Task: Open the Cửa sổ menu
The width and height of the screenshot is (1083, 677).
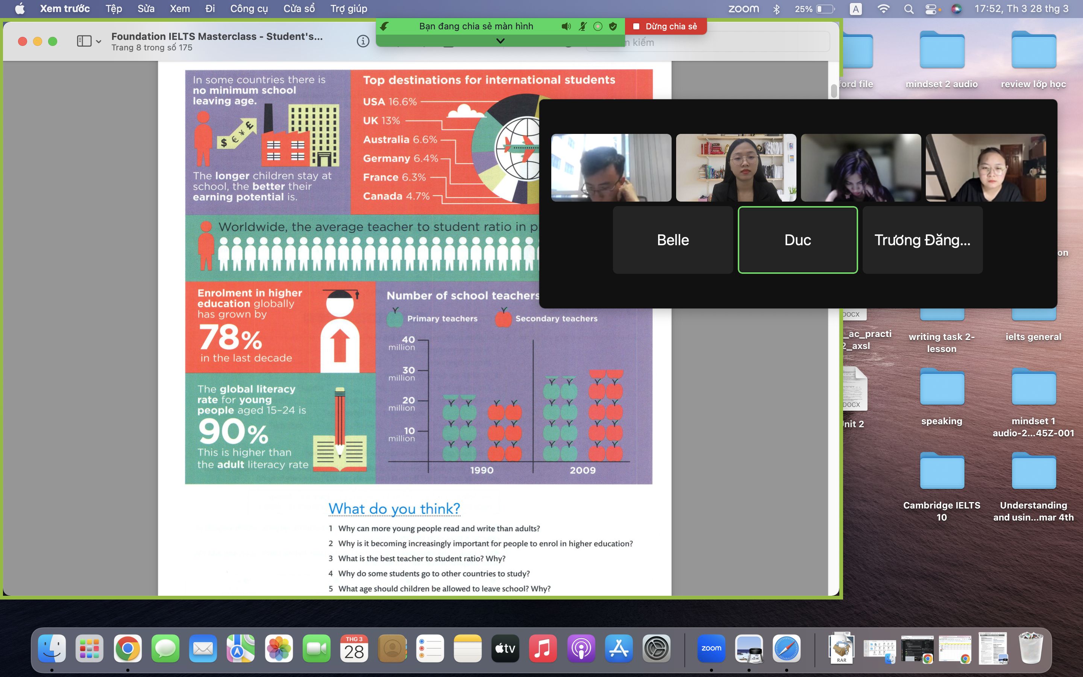Action: click(x=299, y=9)
